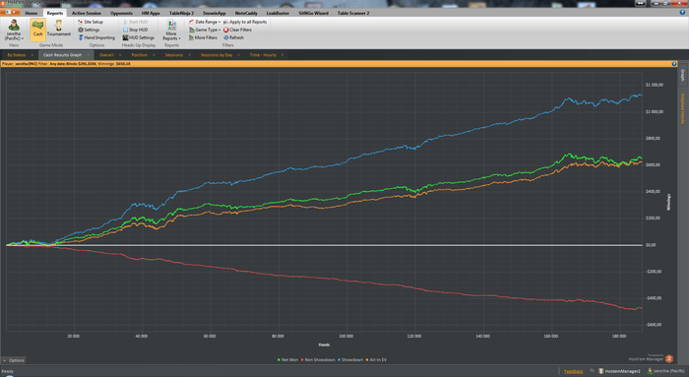Close the Overall report tab

click(x=120, y=55)
